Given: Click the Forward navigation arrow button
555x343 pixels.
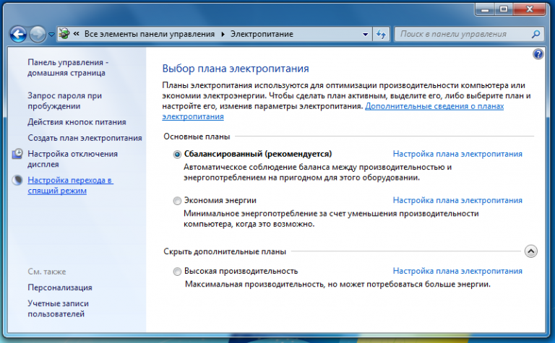Looking at the screenshot, I should pos(38,34).
